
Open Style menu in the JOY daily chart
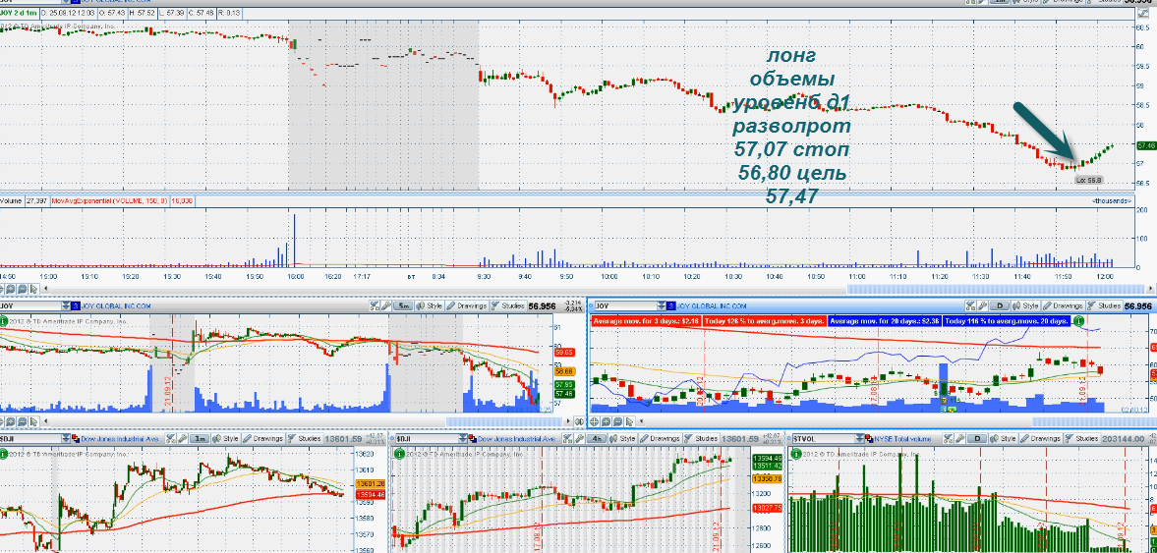(x=1026, y=306)
